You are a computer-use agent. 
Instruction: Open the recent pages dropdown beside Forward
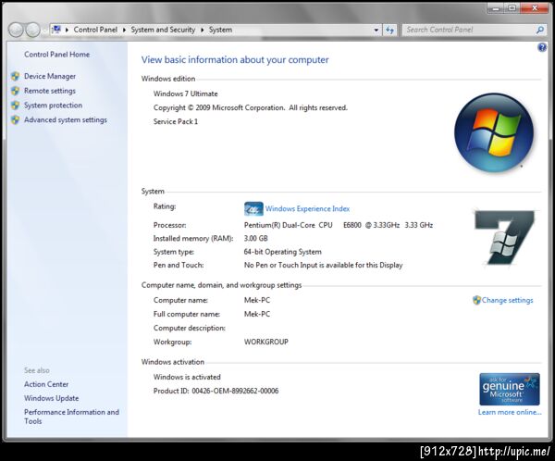pyautogui.click(x=44, y=31)
